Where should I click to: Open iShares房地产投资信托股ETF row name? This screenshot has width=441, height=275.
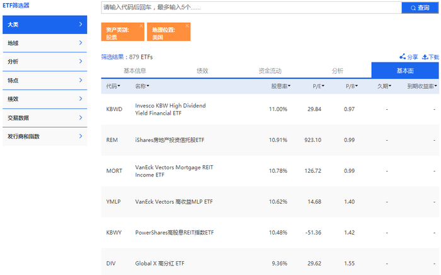pos(169,140)
